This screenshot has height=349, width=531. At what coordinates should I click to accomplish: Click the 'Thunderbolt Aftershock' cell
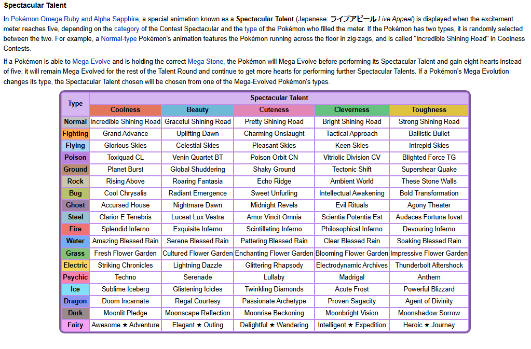[x=429, y=266]
